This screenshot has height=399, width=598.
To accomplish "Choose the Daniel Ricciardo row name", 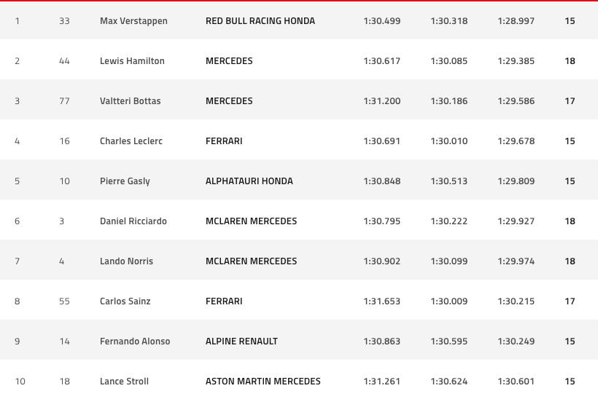I will coord(133,221).
